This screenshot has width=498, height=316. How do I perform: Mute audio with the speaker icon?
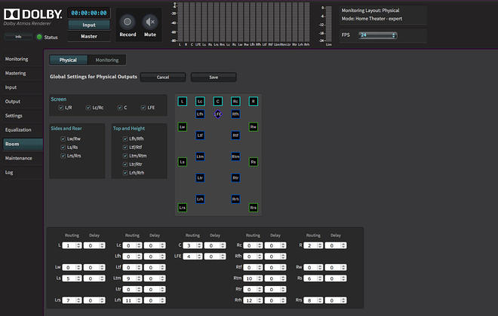[150, 22]
